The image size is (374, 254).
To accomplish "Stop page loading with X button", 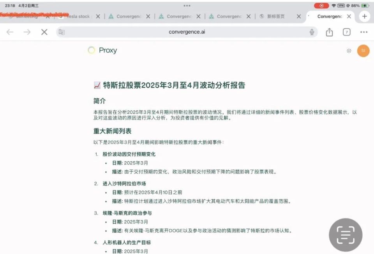I will point(44,32).
